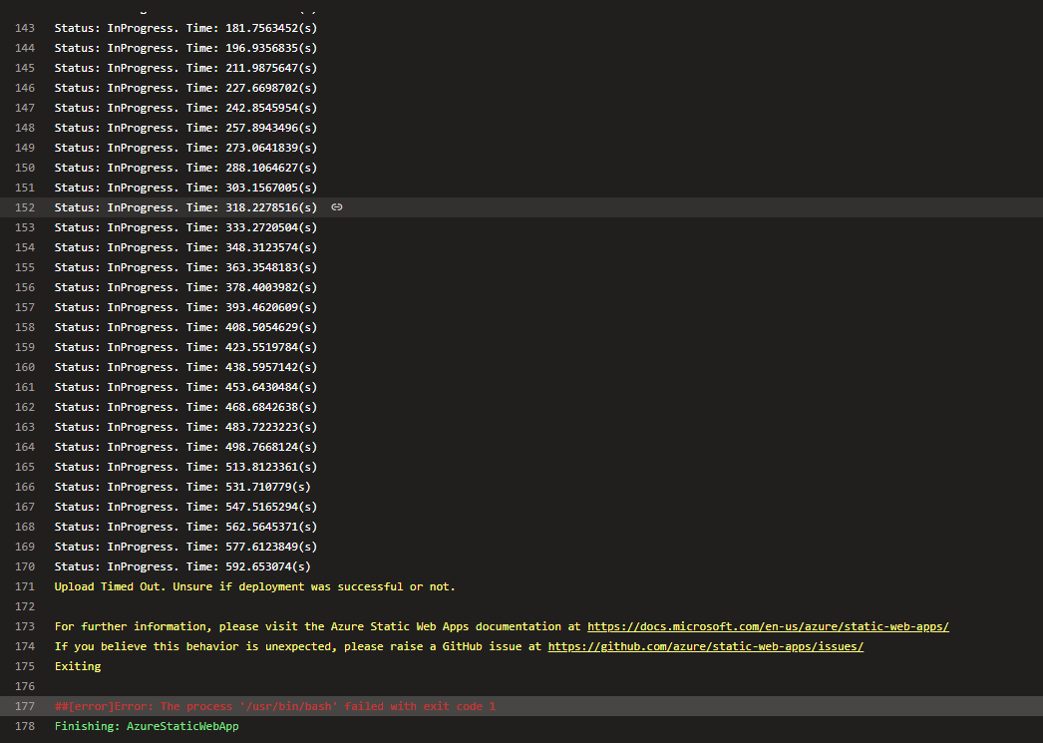Select line number 177 error row
Viewport: 1043px width, 743px height.
[521, 706]
